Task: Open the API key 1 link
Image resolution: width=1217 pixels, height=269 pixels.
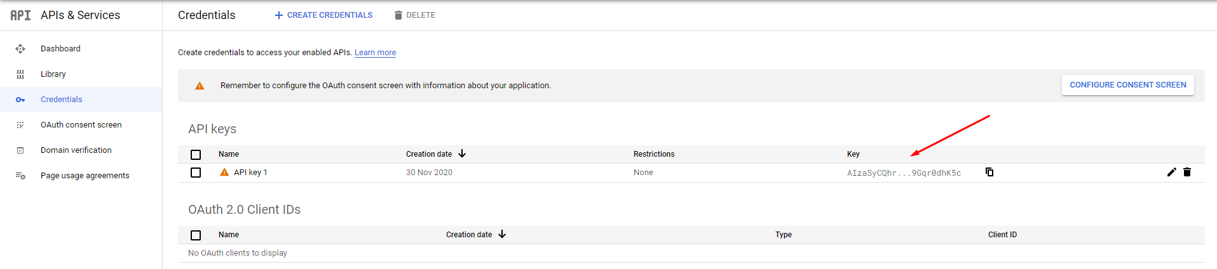Action: click(250, 173)
